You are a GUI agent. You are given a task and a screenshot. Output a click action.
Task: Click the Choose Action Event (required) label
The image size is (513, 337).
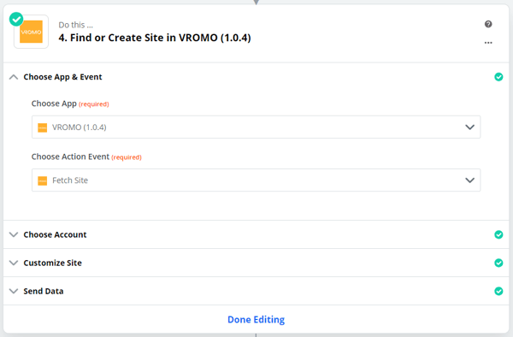[86, 157]
